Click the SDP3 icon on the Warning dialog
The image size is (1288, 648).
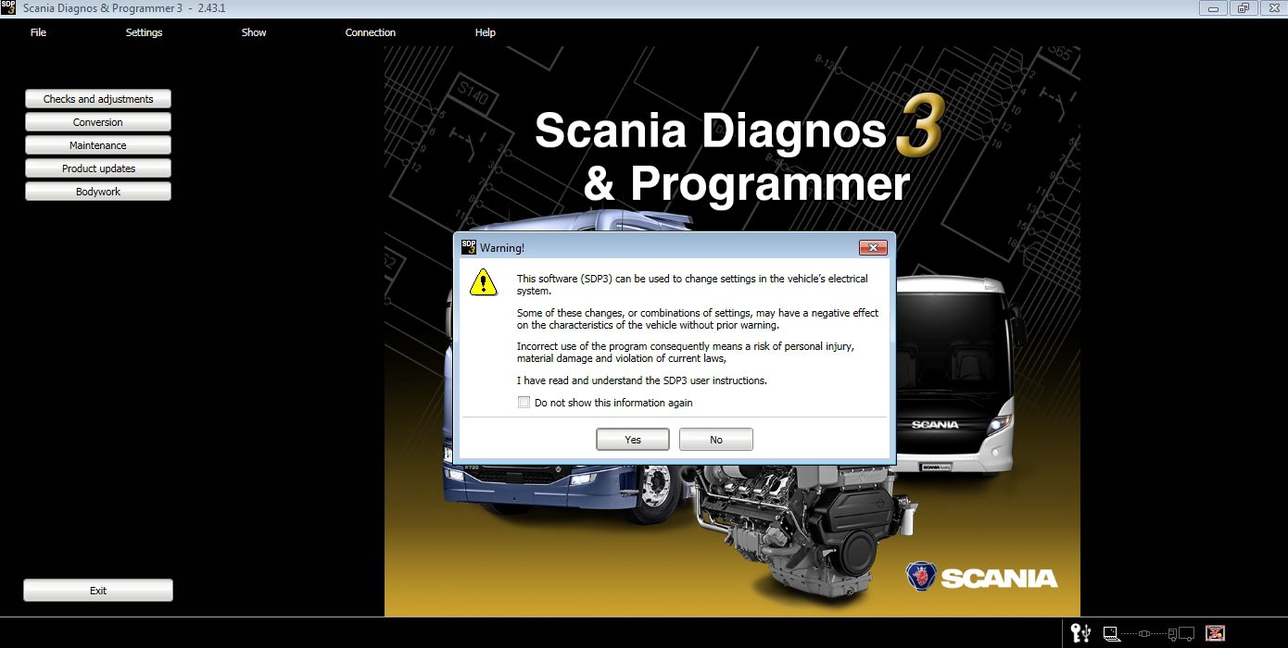[467, 247]
